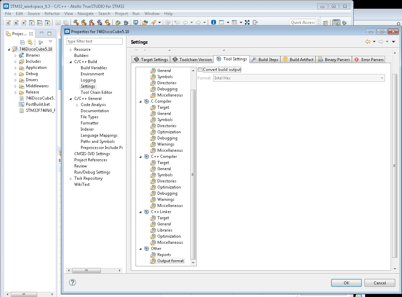Image resolution: width=402 pixels, height=297 pixels.
Task: Click the hammer with settings sheet icon
Action: tap(99, 23)
